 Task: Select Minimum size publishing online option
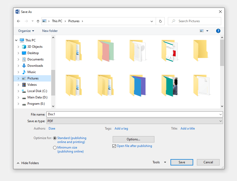55,147
